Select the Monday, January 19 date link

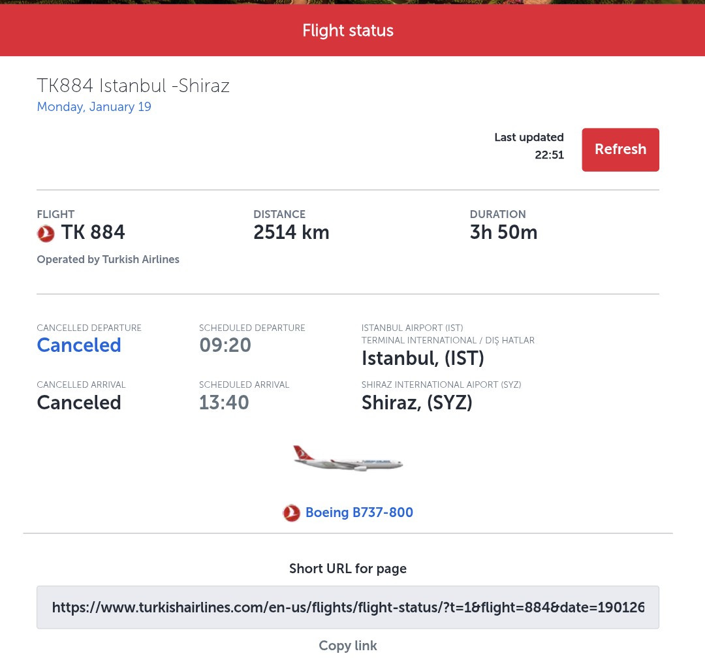94,107
